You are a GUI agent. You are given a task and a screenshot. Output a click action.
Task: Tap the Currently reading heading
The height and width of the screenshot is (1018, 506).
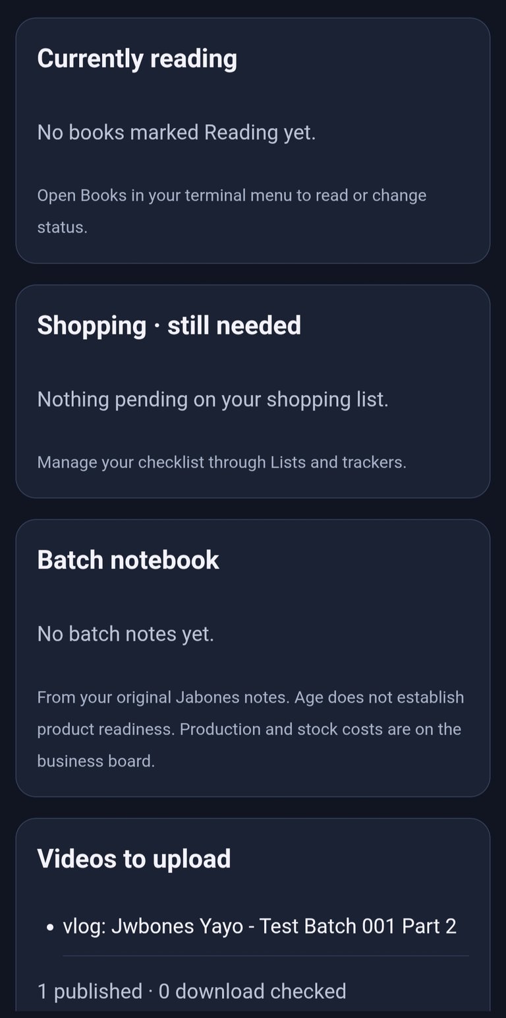point(137,59)
